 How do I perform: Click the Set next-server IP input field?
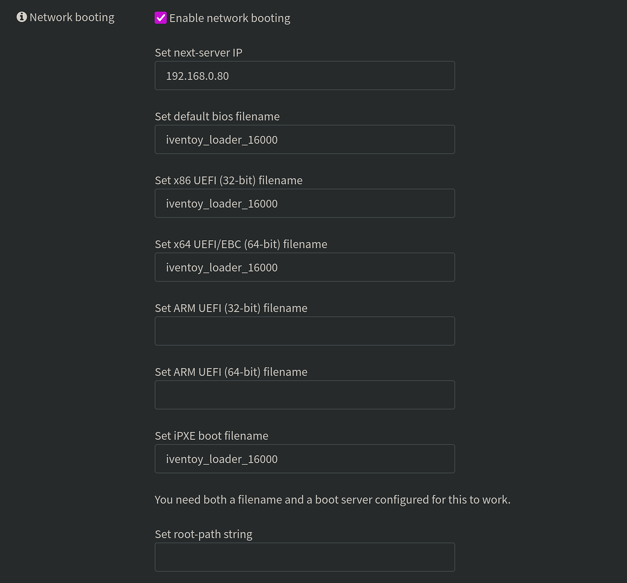[x=304, y=75]
